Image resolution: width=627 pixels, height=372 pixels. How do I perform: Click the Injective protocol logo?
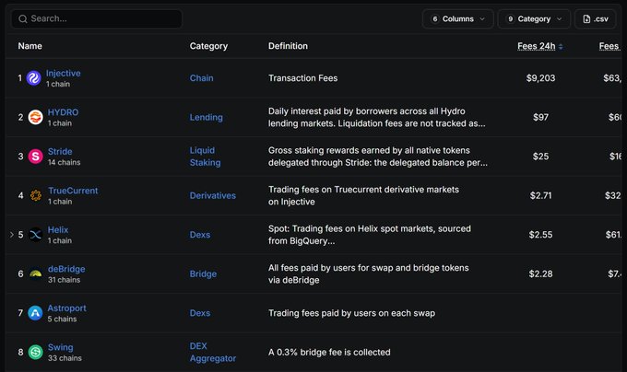[33, 78]
